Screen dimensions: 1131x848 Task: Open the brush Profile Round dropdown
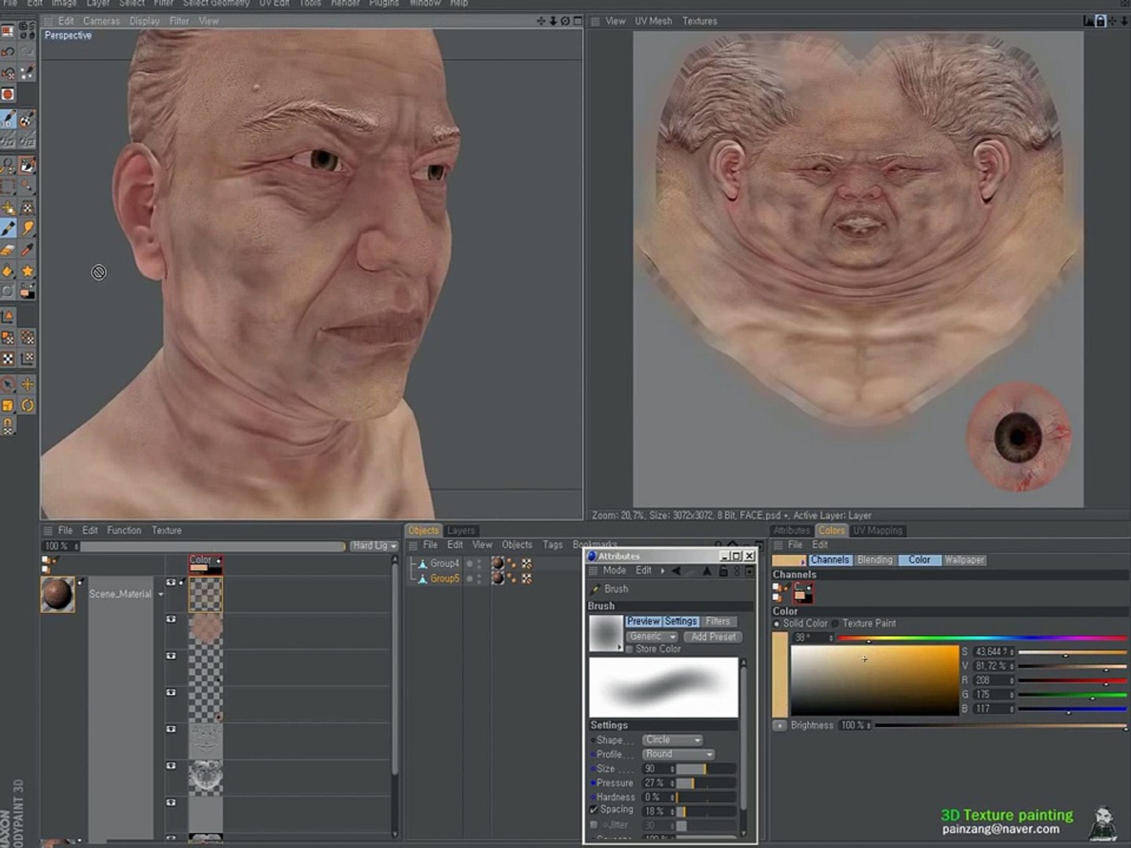[678, 754]
